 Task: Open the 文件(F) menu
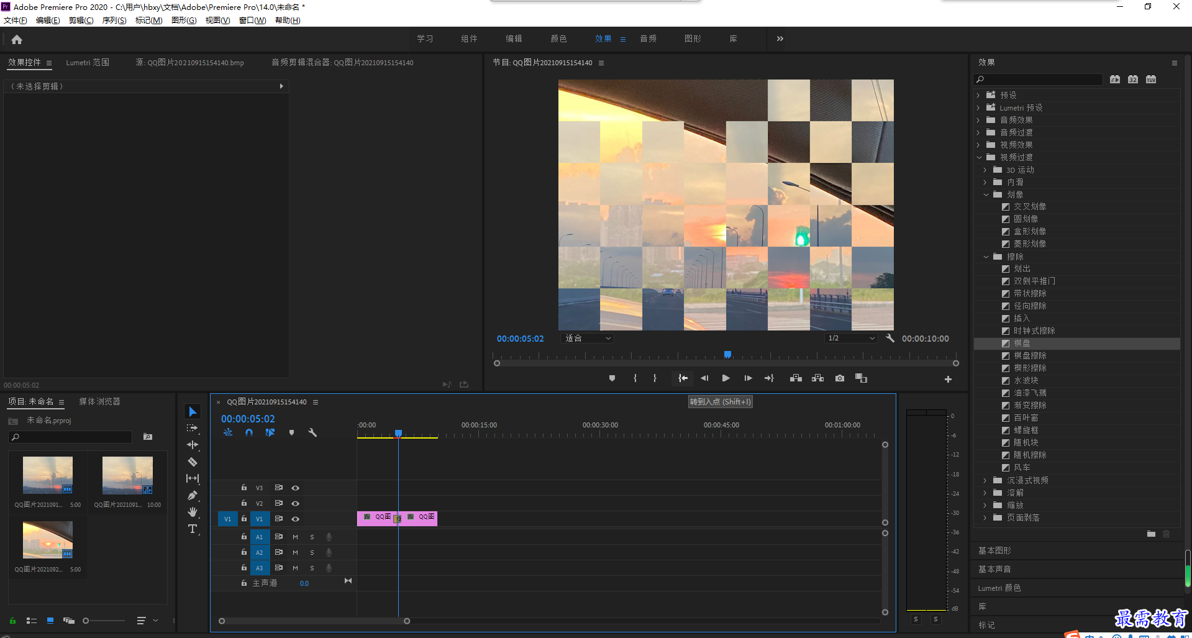pos(16,20)
